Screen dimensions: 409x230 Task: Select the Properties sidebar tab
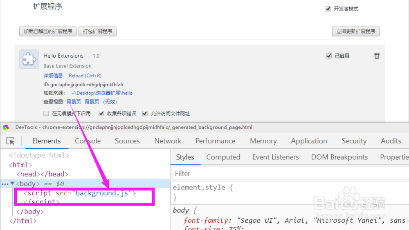click(394, 157)
